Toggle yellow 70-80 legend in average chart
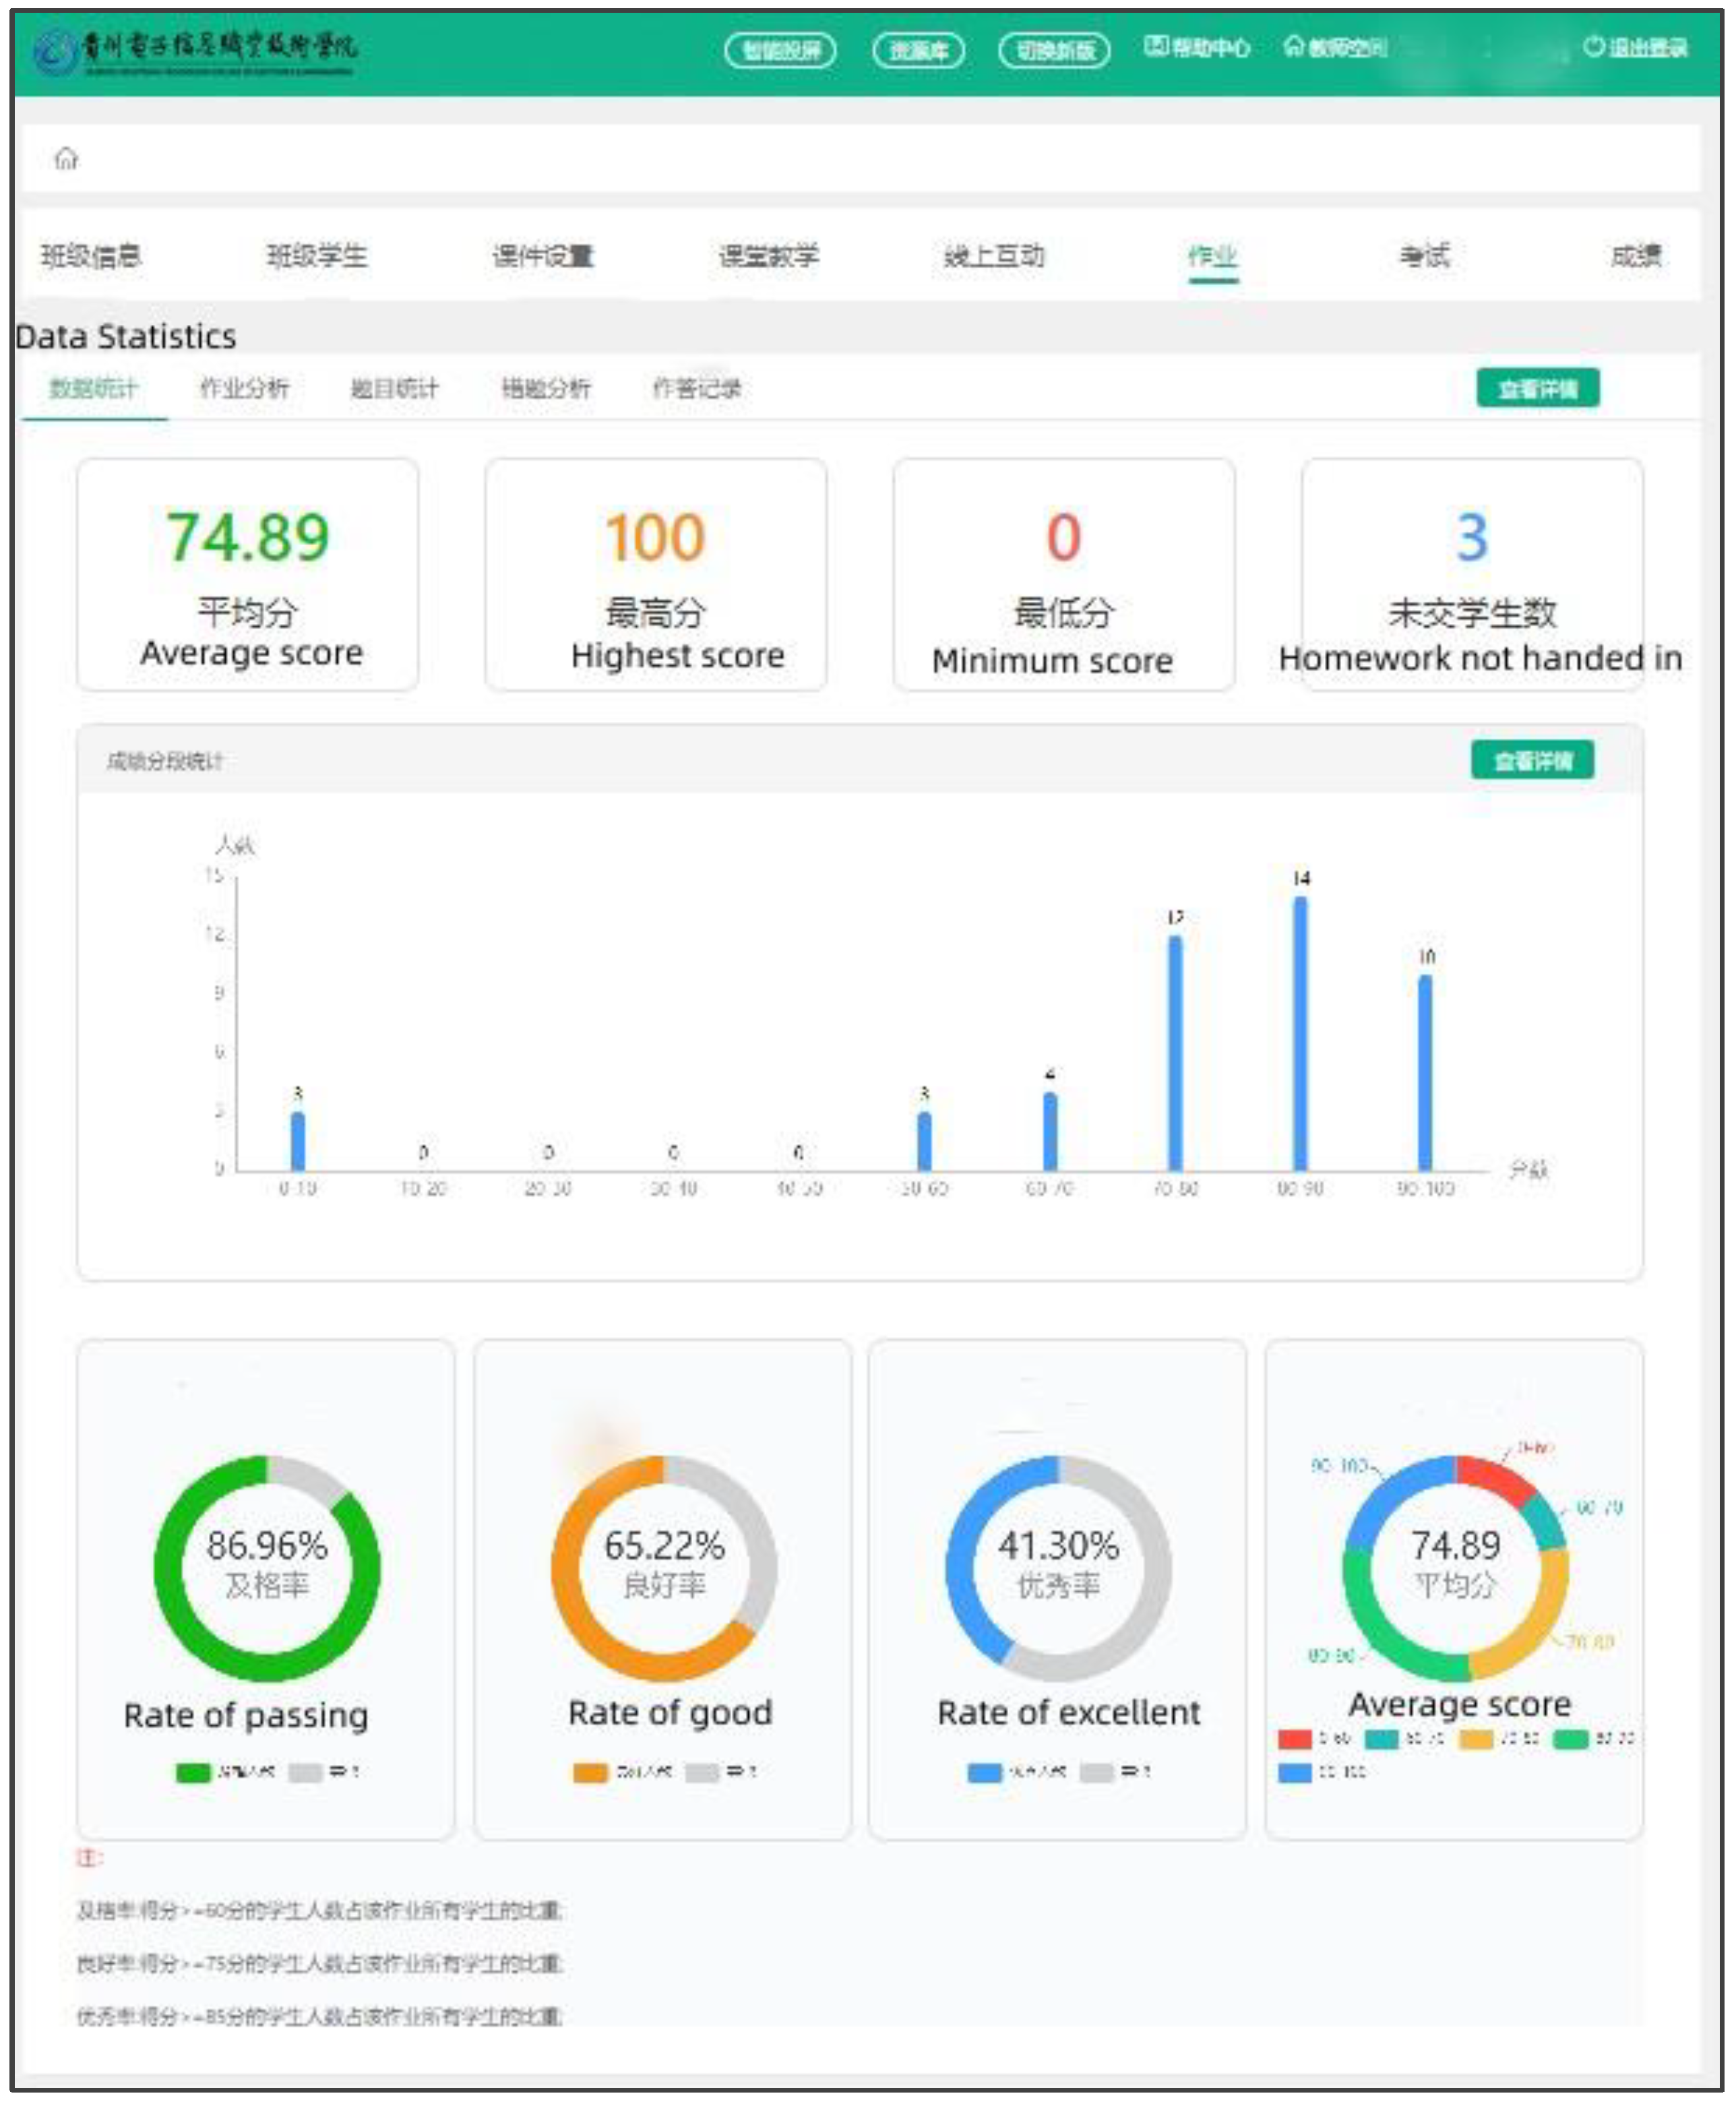This screenshot has width=1736, height=2102. click(1476, 1739)
